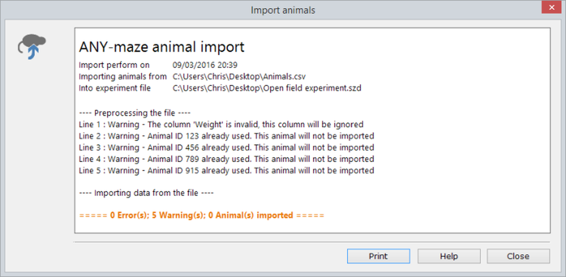Screen dimensions: 566x277
Task: Click the 'Importing data from the file' header
Action: (146, 193)
